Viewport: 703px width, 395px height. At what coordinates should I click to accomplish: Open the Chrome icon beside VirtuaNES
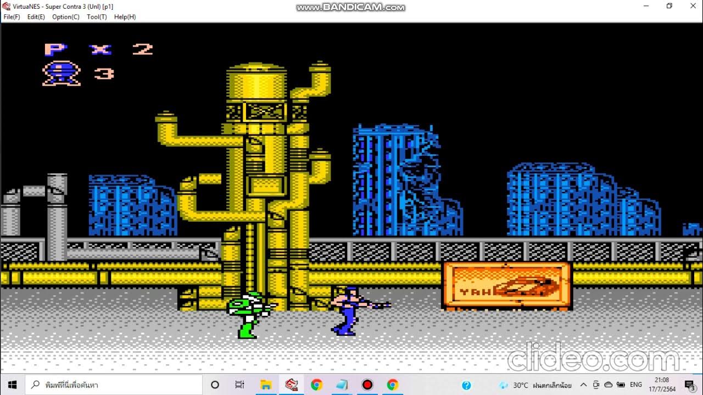click(x=316, y=385)
